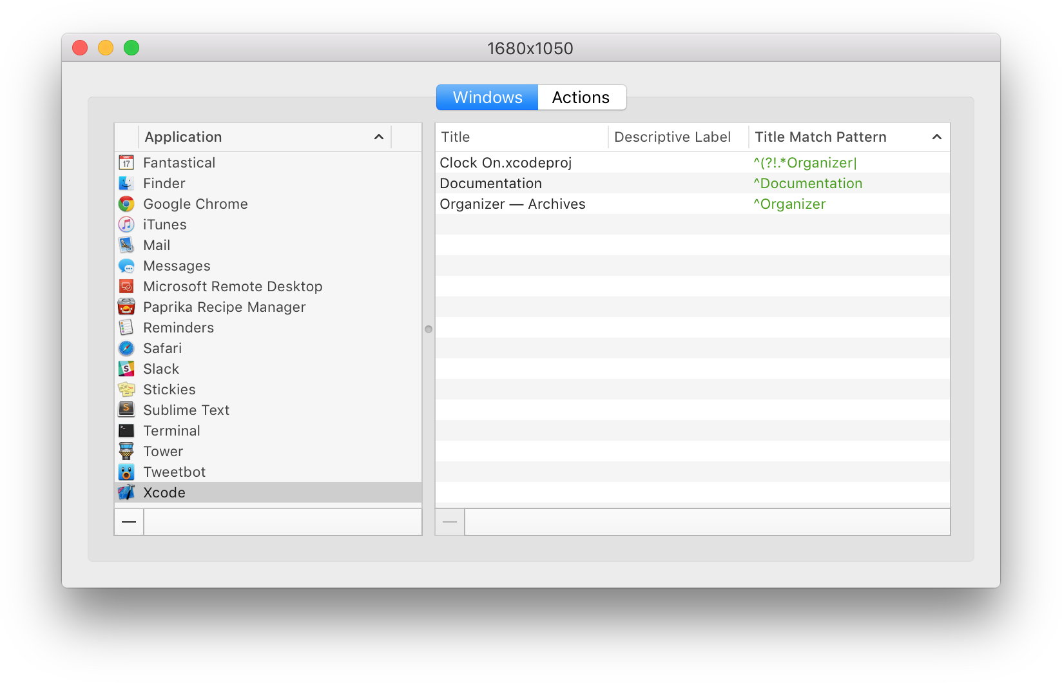Click the Xcode hammer icon
Image resolution: width=1062 pixels, height=683 pixels.
126,492
